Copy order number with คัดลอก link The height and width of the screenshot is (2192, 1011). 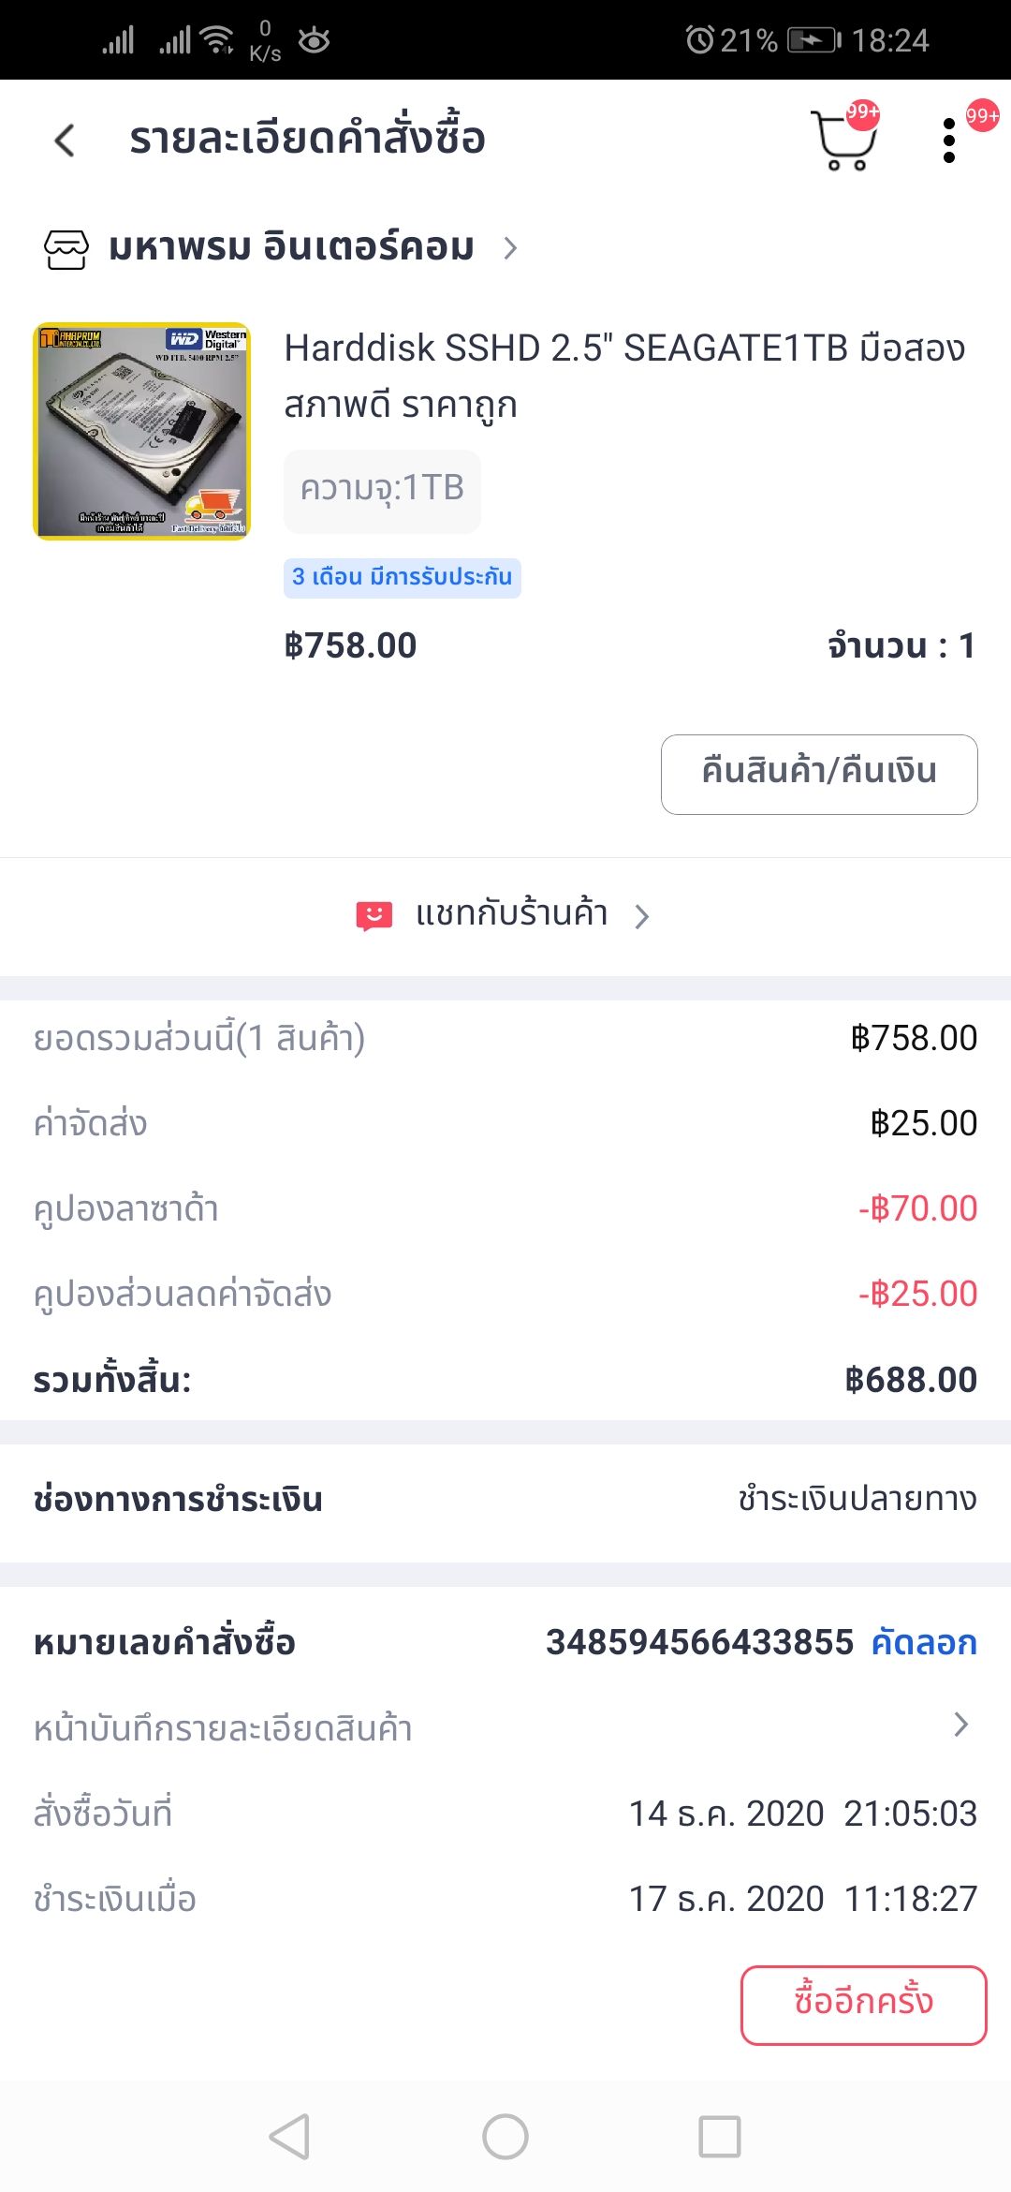(x=924, y=1642)
